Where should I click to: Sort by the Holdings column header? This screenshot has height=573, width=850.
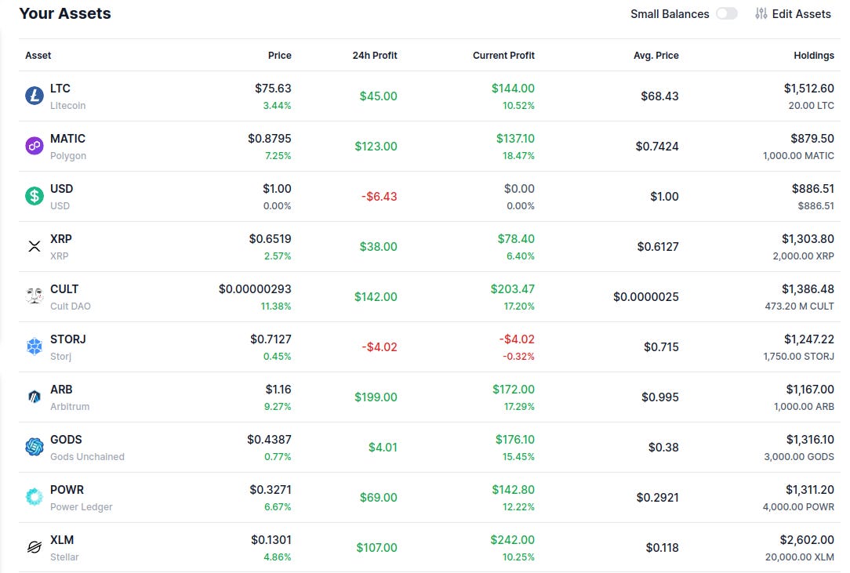[814, 56]
